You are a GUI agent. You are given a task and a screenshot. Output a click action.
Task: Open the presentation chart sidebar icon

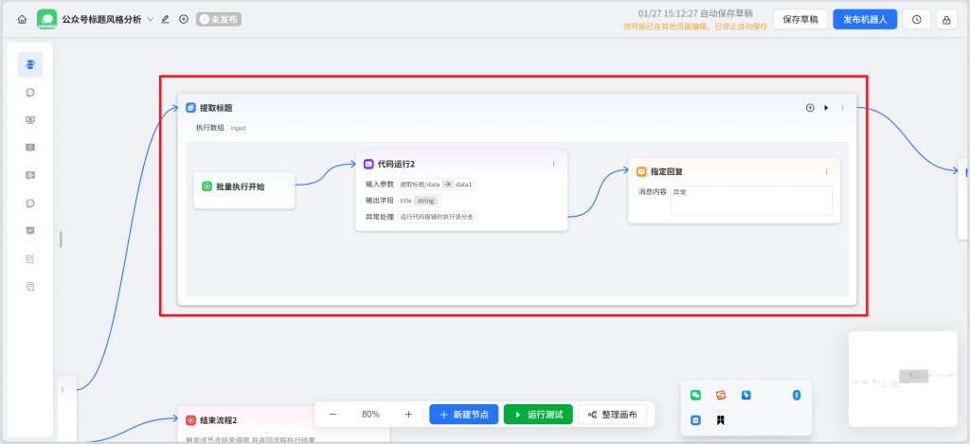tap(30, 231)
